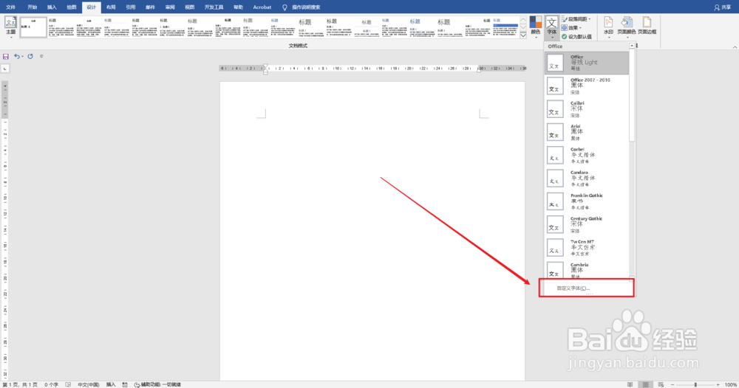Switch to the 帮助 Help tab
Screen dimensions: 739x388
[x=239, y=7]
